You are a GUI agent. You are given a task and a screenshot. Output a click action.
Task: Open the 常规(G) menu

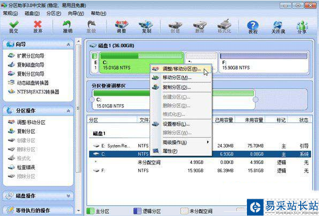click(10, 13)
